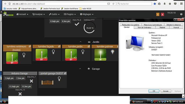Bookmark page with the star icon
Viewport: 185px width, 104px height.
(155, 4)
